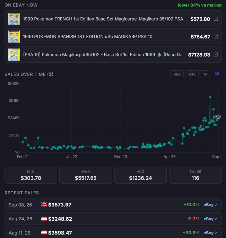Click the +30.9% change value
226x238 pixels.
tap(191, 232)
